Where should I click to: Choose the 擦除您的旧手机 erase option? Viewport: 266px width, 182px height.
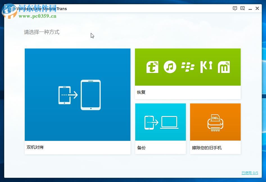tap(215, 128)
